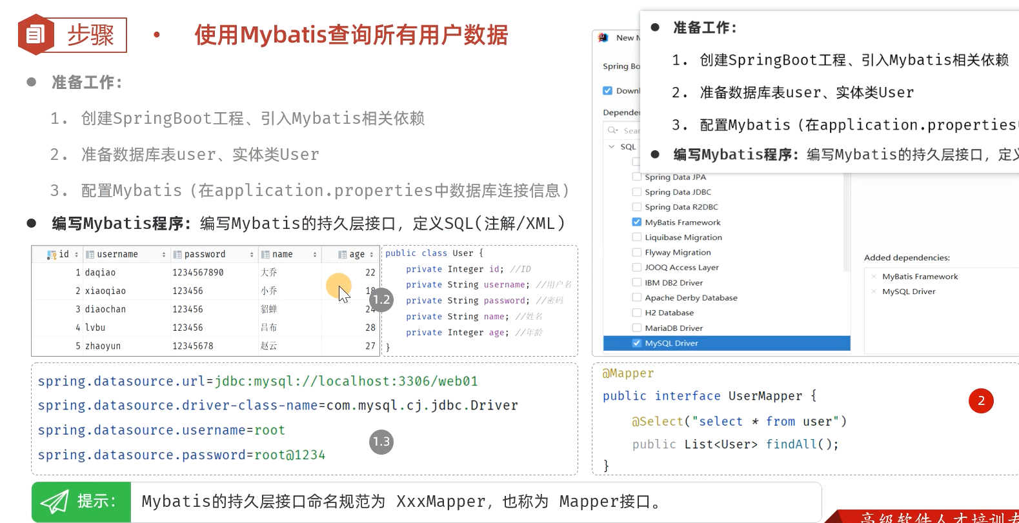
Task: Select the MySQL Driver highlighted row label
Action: pos(671,343)
